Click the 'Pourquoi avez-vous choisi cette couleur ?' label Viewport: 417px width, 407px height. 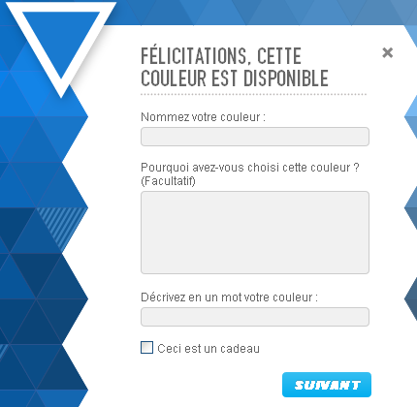tap(250, 168)
